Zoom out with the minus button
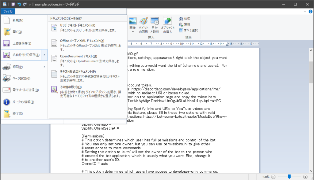 click(273, 177)
